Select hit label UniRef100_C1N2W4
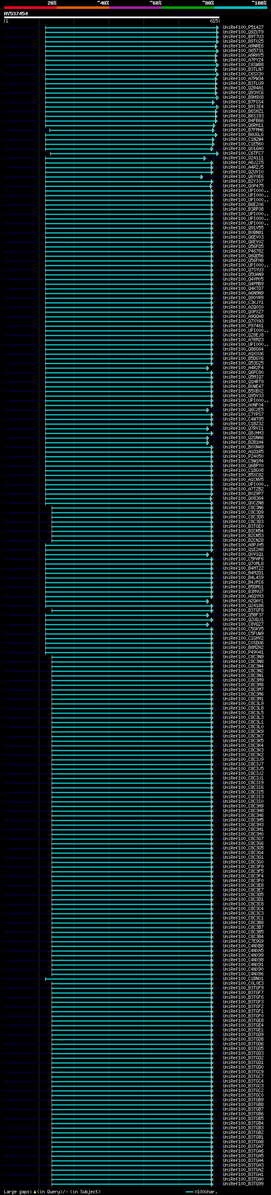Screen dimensions: 271x1195 (x=243, y=139)
